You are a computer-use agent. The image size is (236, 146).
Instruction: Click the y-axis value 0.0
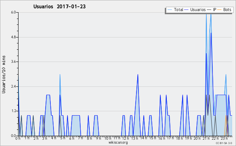point(13,136)
